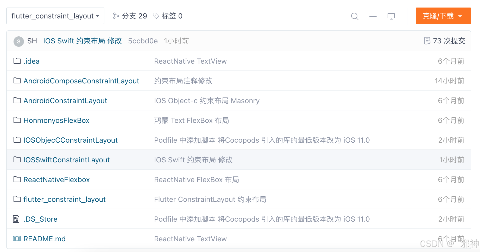The image size is (480, 252).
Task: Click the binary file icon for .DS_Store
Action: pos(16,219)
